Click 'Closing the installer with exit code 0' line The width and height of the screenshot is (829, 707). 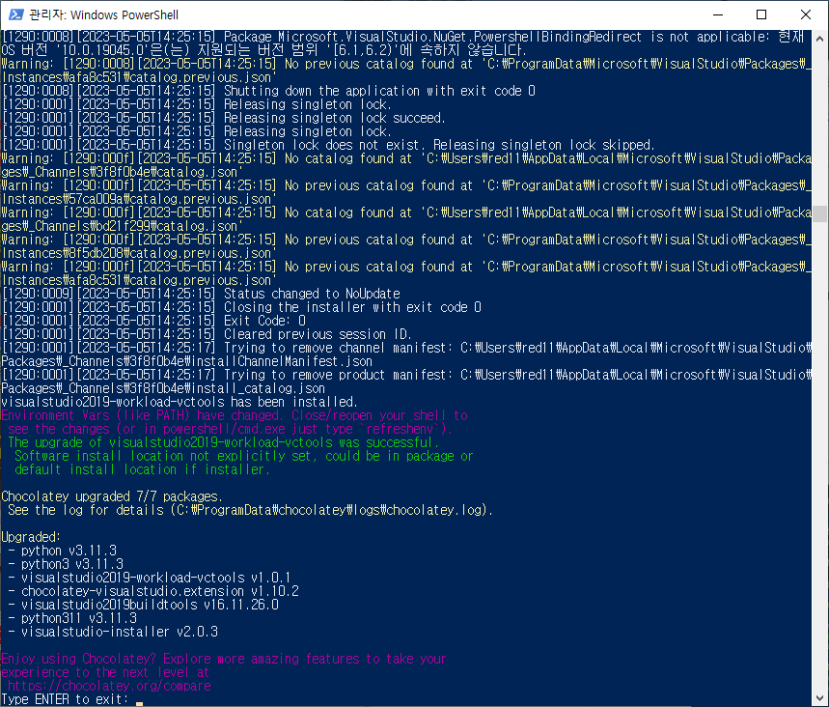(x=241, y=307)
